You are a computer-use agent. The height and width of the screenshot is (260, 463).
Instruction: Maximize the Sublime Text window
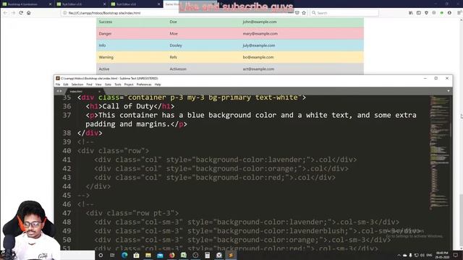tap(436, 79)
